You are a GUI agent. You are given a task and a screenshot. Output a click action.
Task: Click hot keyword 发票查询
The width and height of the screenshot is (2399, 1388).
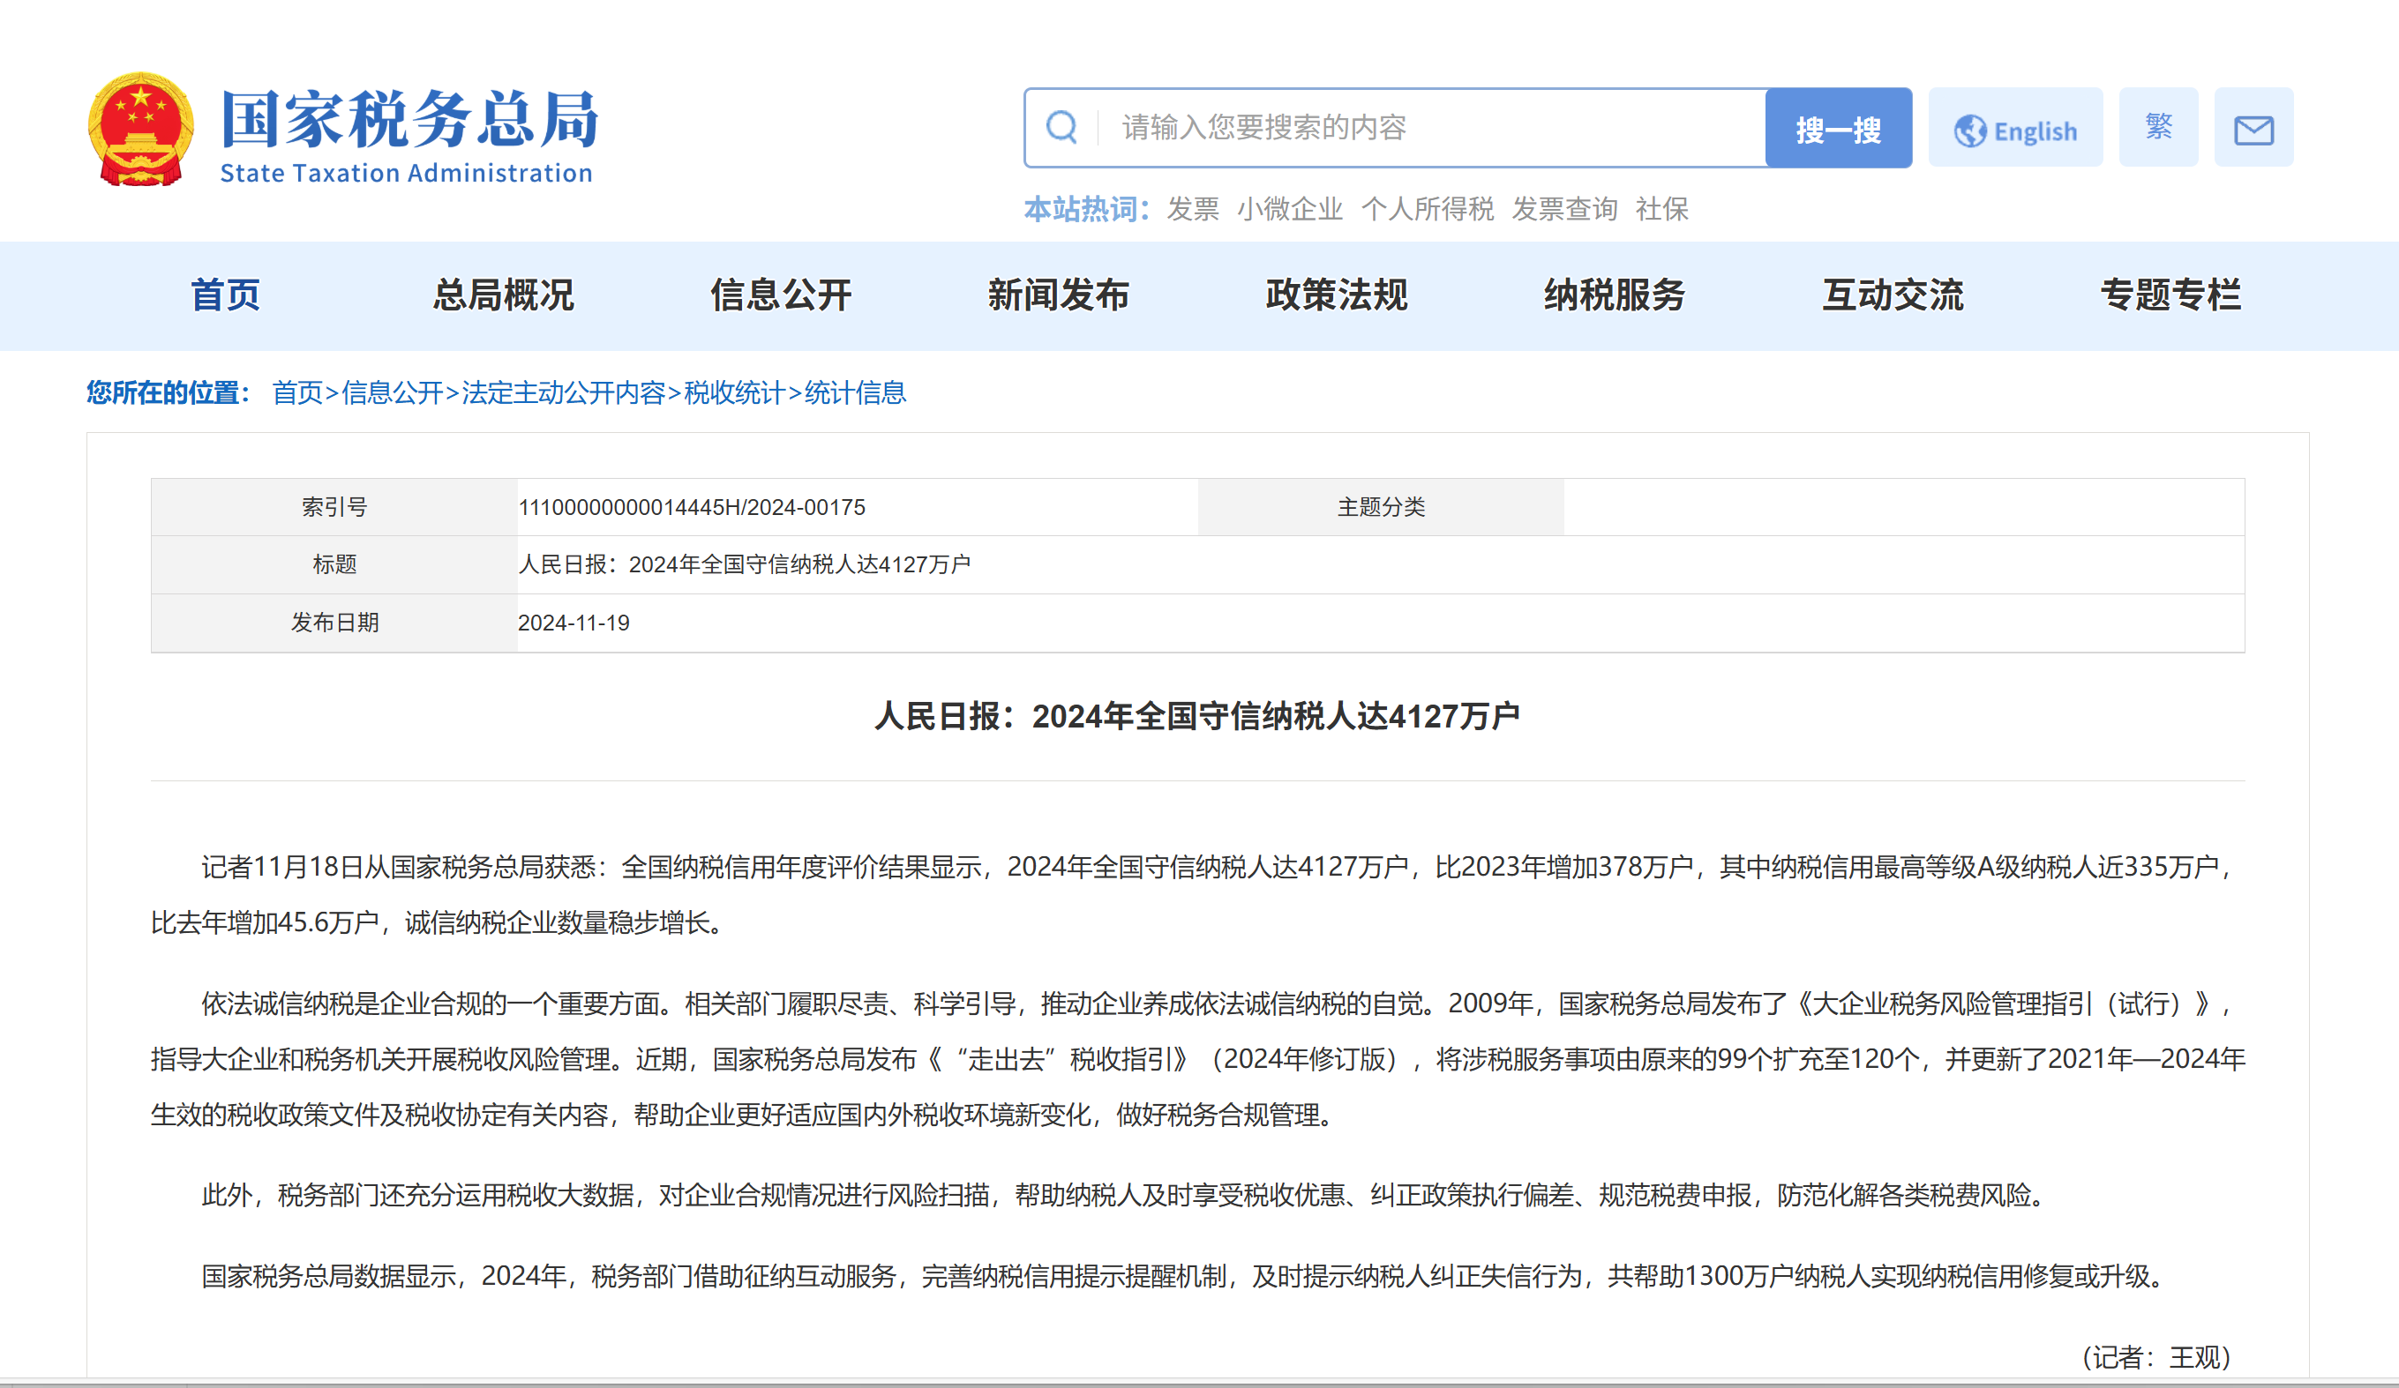(x=1564, y=209)
